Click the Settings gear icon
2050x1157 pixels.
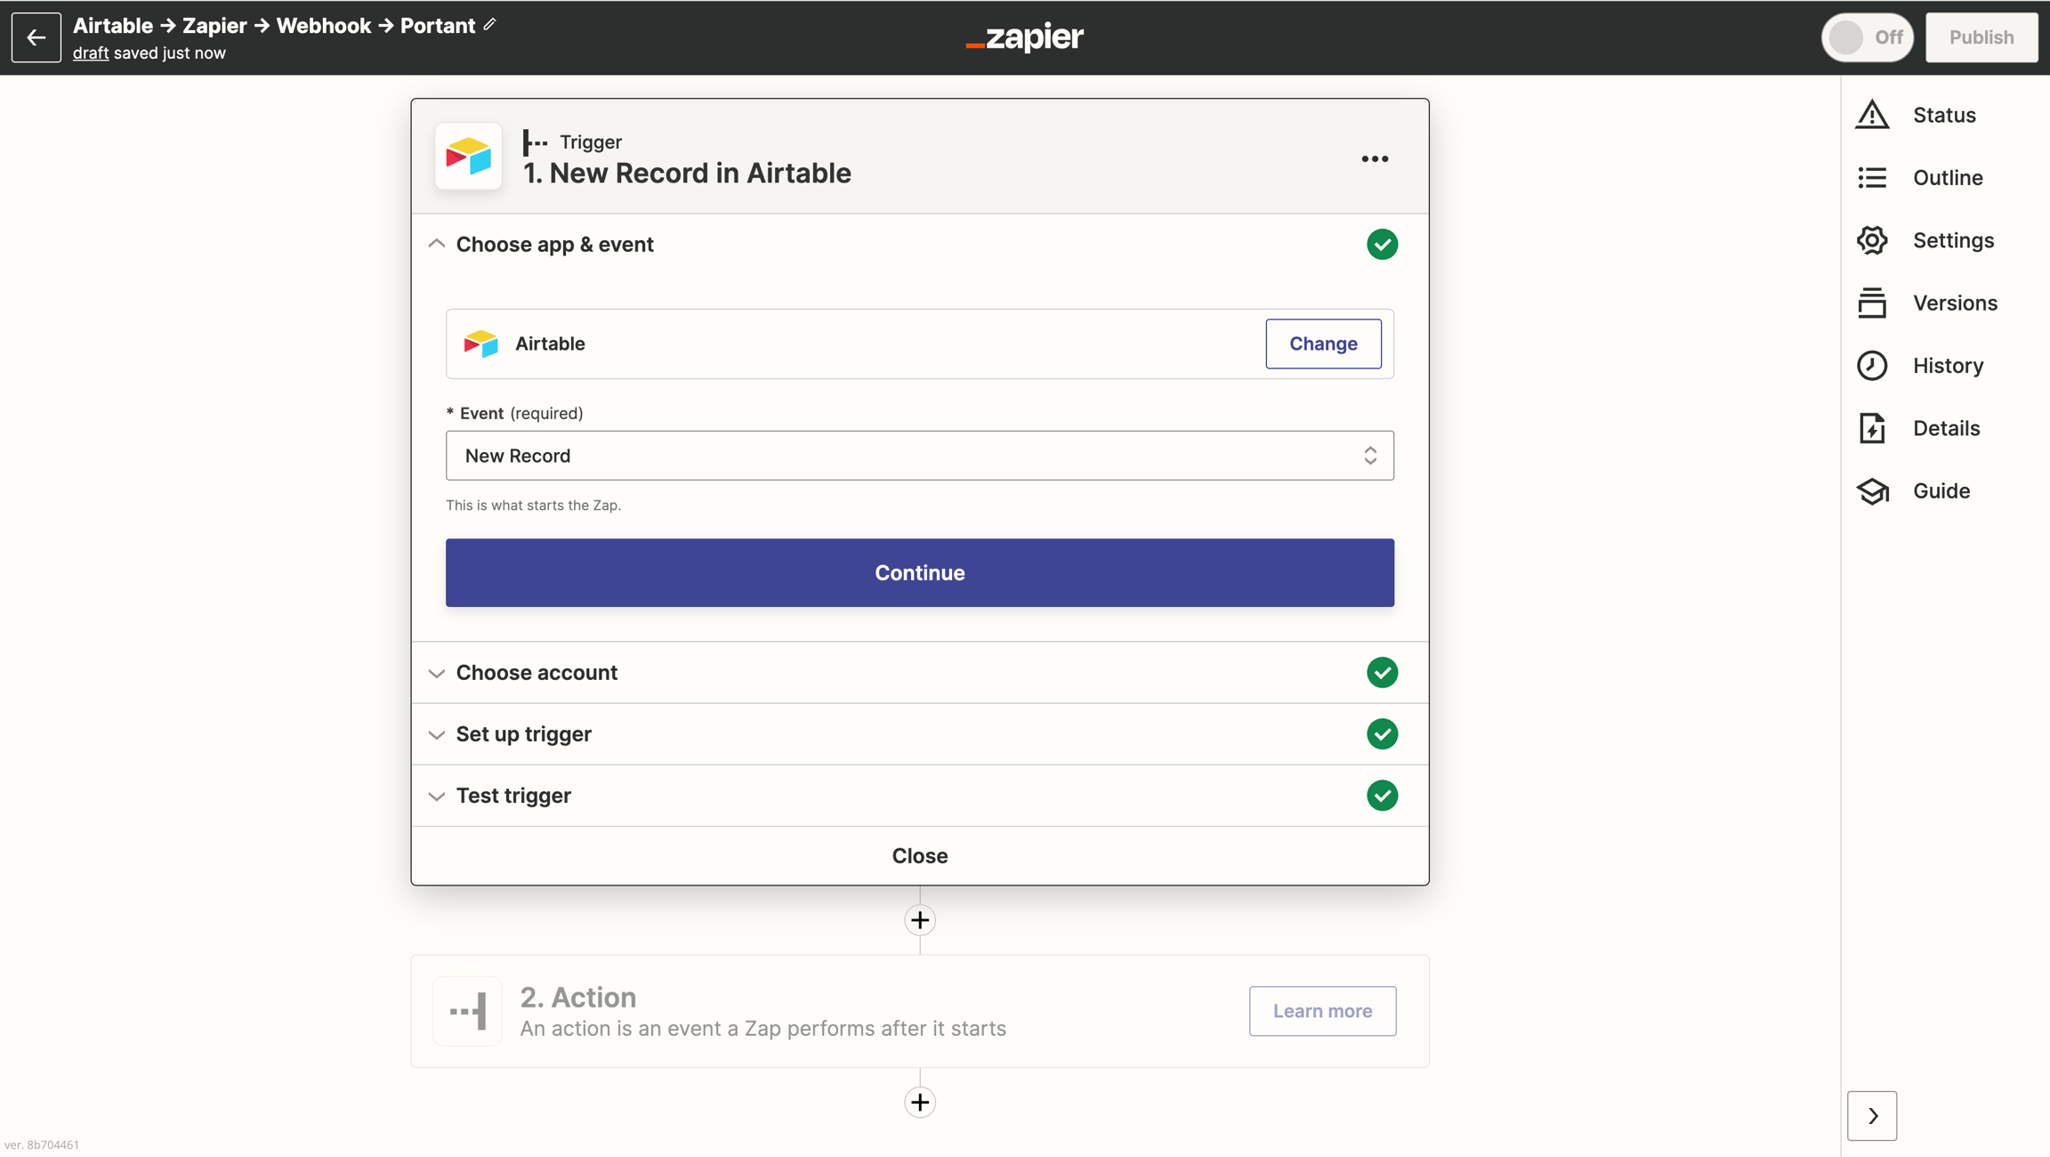[x=1872, y=240]
